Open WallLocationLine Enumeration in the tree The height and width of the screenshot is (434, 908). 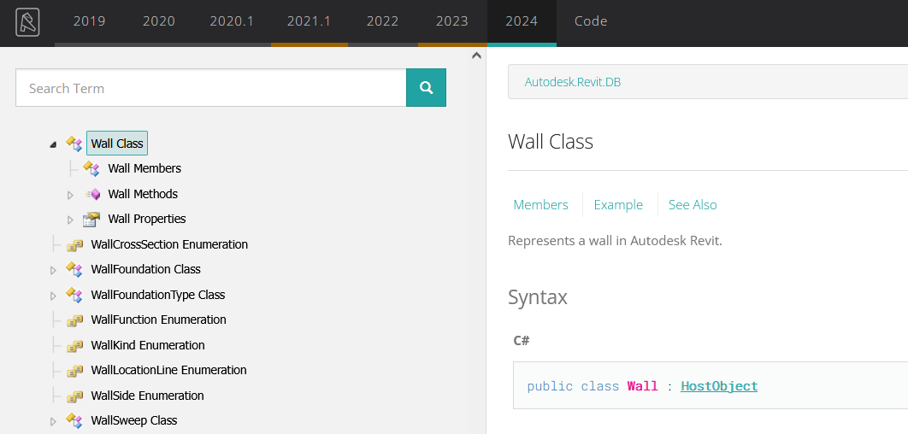168,370
